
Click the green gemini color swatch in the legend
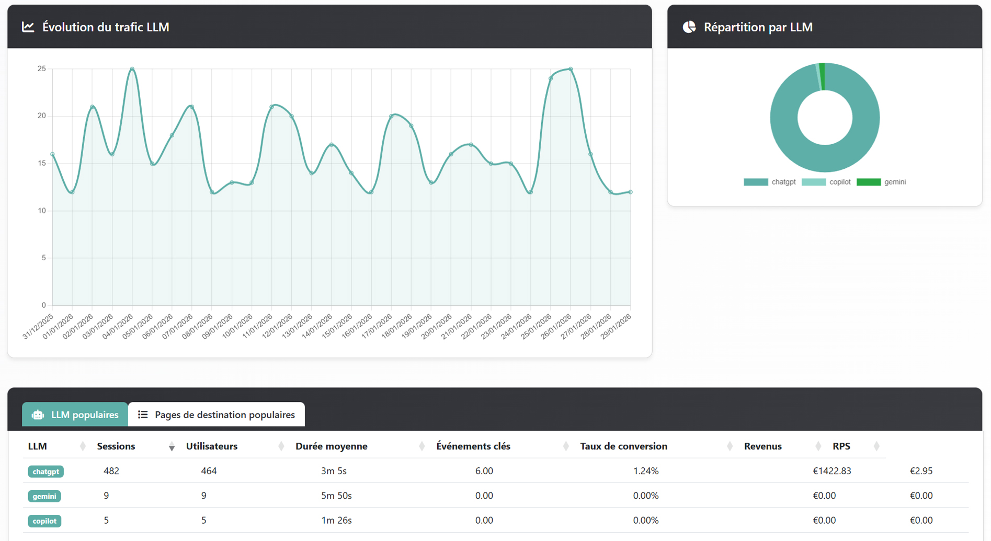(869, 182)
